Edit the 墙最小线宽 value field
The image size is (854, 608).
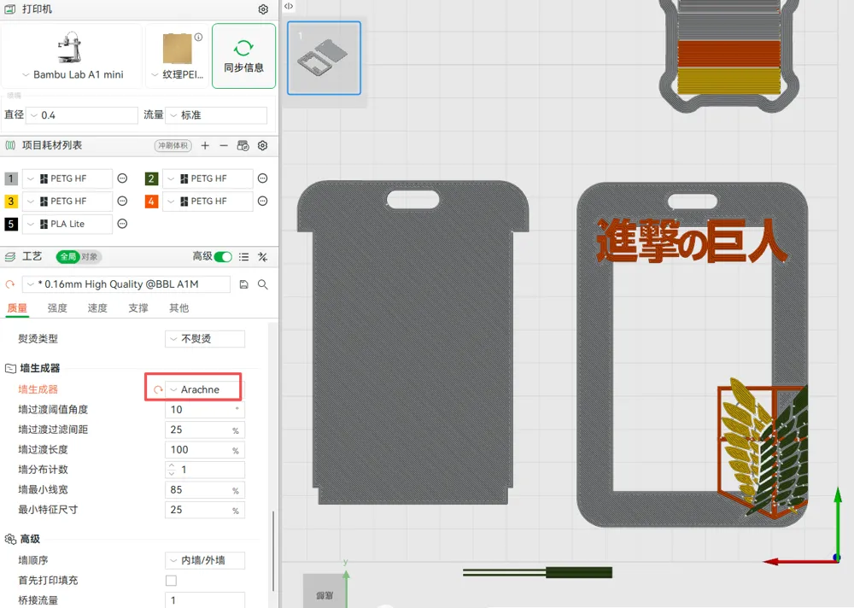point(205,490)
